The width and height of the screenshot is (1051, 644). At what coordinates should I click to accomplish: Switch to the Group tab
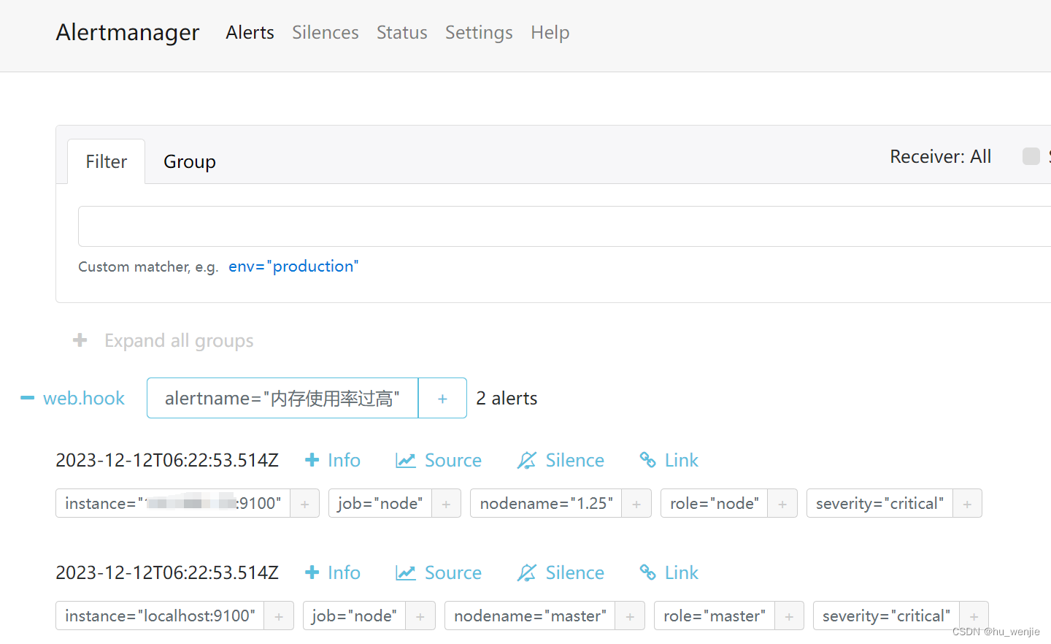click(189, 161)
